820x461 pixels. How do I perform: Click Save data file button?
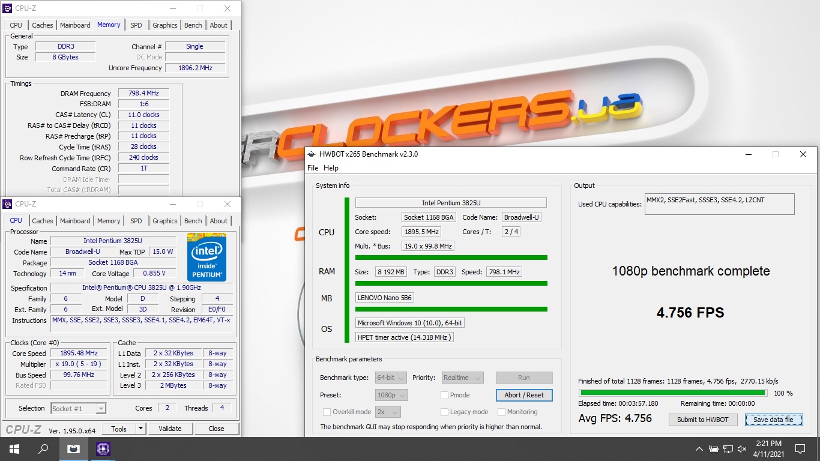(774, 420)
